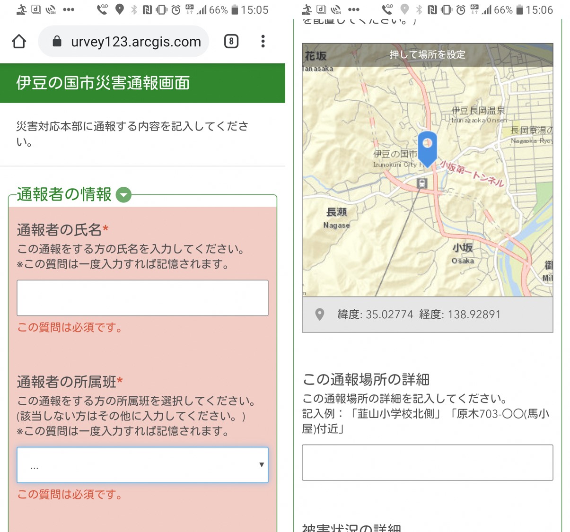Image resolution: width=570 pixels, height=532 pixels.
Task: Tap the 伊豆の国市災害通報画面 header bar
Action: click(x=142, y=83)
